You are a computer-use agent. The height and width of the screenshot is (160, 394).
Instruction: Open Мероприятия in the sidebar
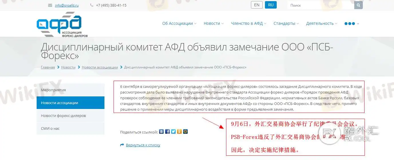pos(70,90)
